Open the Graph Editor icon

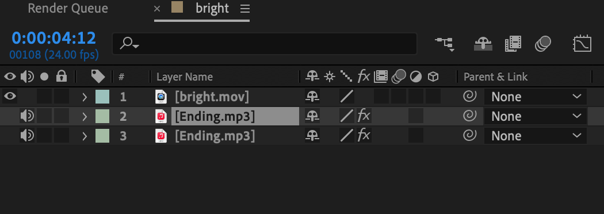point(582,44)
